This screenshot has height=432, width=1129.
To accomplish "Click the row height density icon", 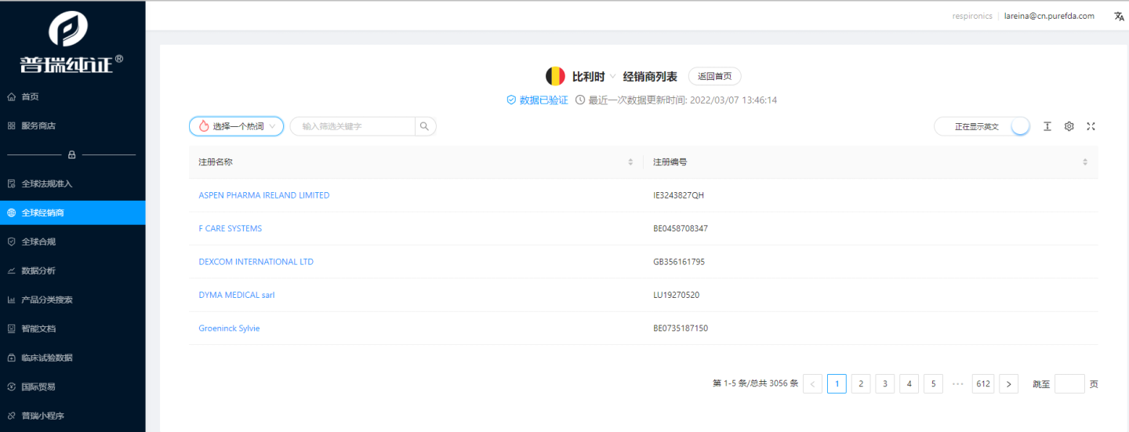I will pyautogui.click(x=1047, y=126).
